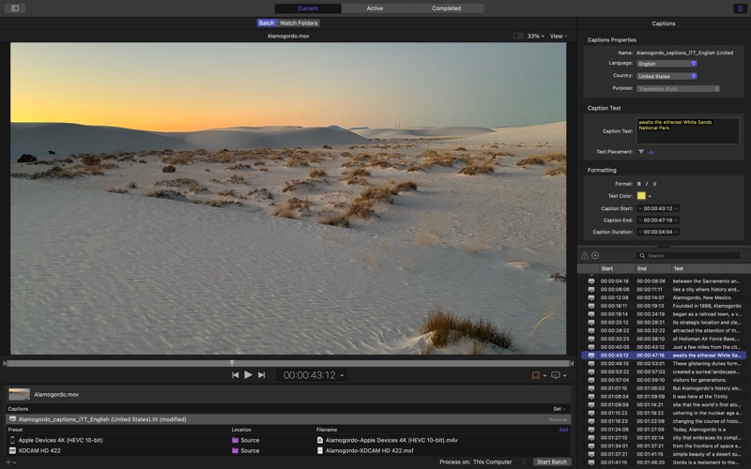Click the play button under the preview

pos(248,375)
